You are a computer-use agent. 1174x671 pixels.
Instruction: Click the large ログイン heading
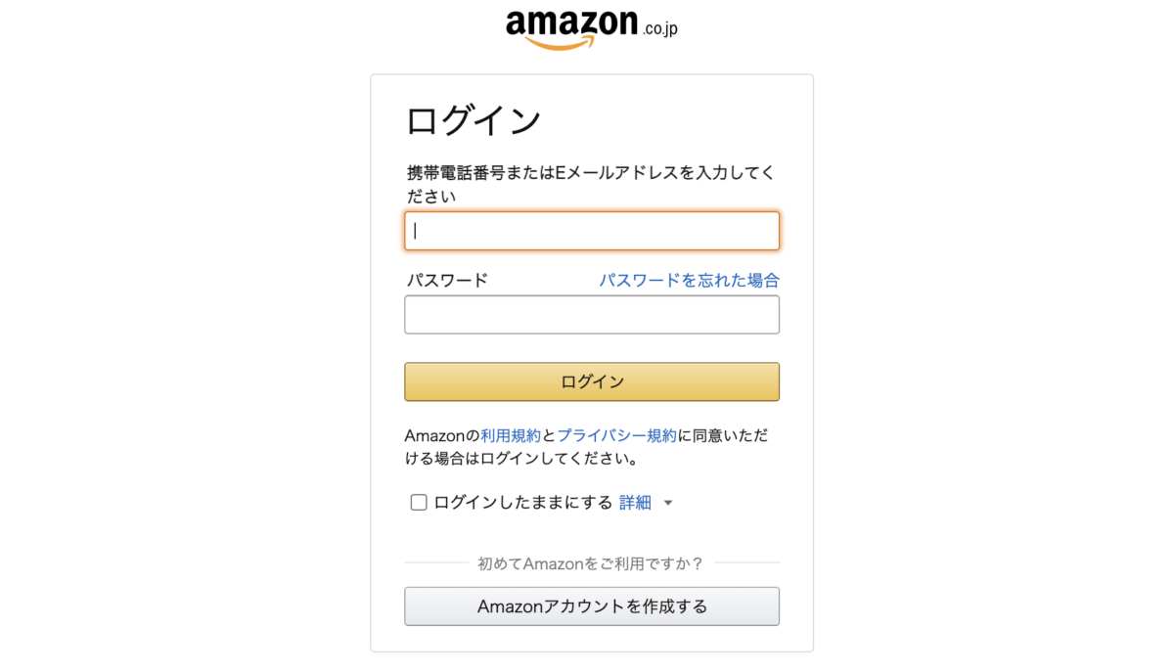[474, 120]
